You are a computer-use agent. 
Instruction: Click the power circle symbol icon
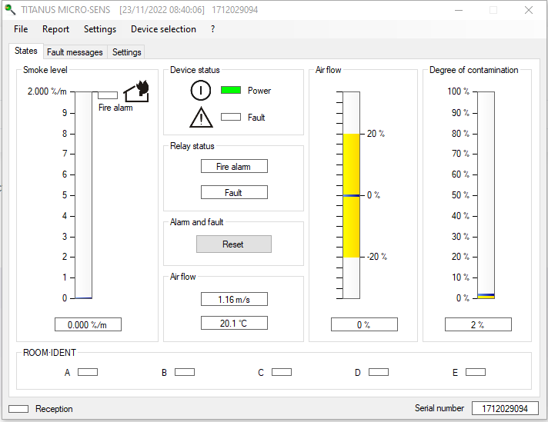tap(201, 91)
